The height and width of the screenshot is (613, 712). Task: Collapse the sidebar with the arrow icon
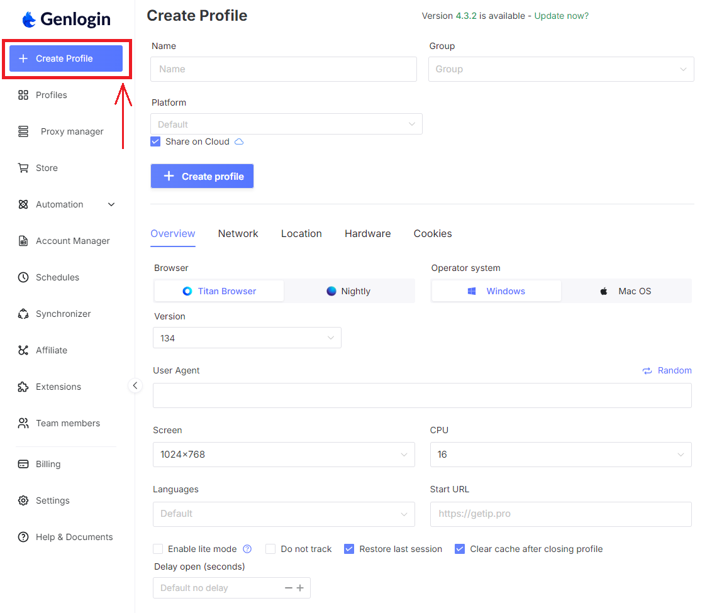[135, 385]
